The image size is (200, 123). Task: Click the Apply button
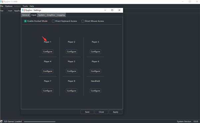[116, 112]
